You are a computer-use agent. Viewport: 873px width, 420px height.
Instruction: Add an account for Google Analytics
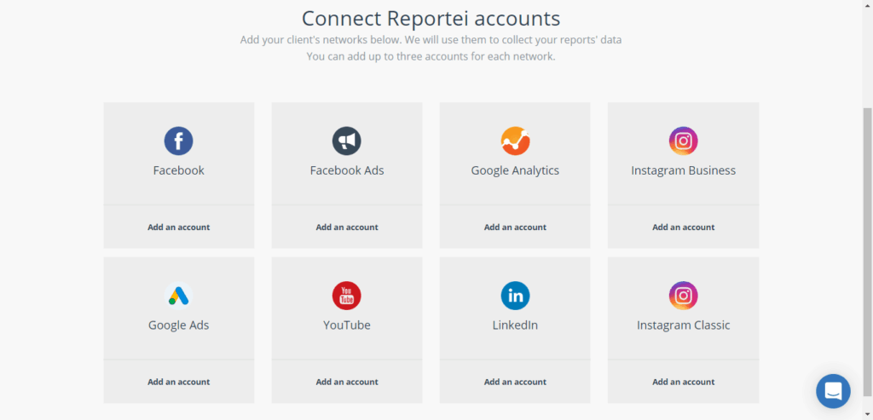click(515, 227)
